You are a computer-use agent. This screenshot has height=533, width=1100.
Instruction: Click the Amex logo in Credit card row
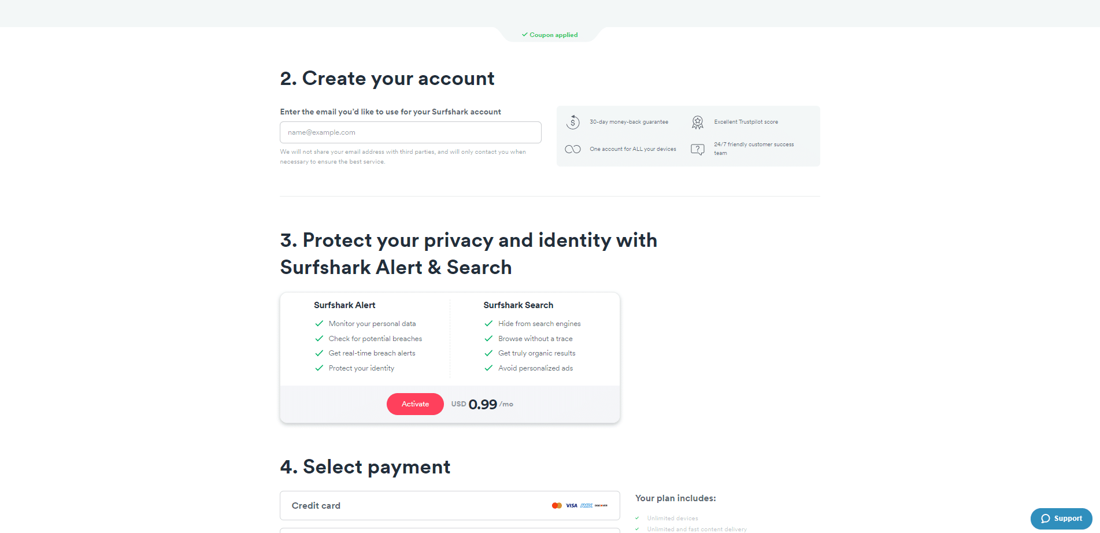pos(587,506)
